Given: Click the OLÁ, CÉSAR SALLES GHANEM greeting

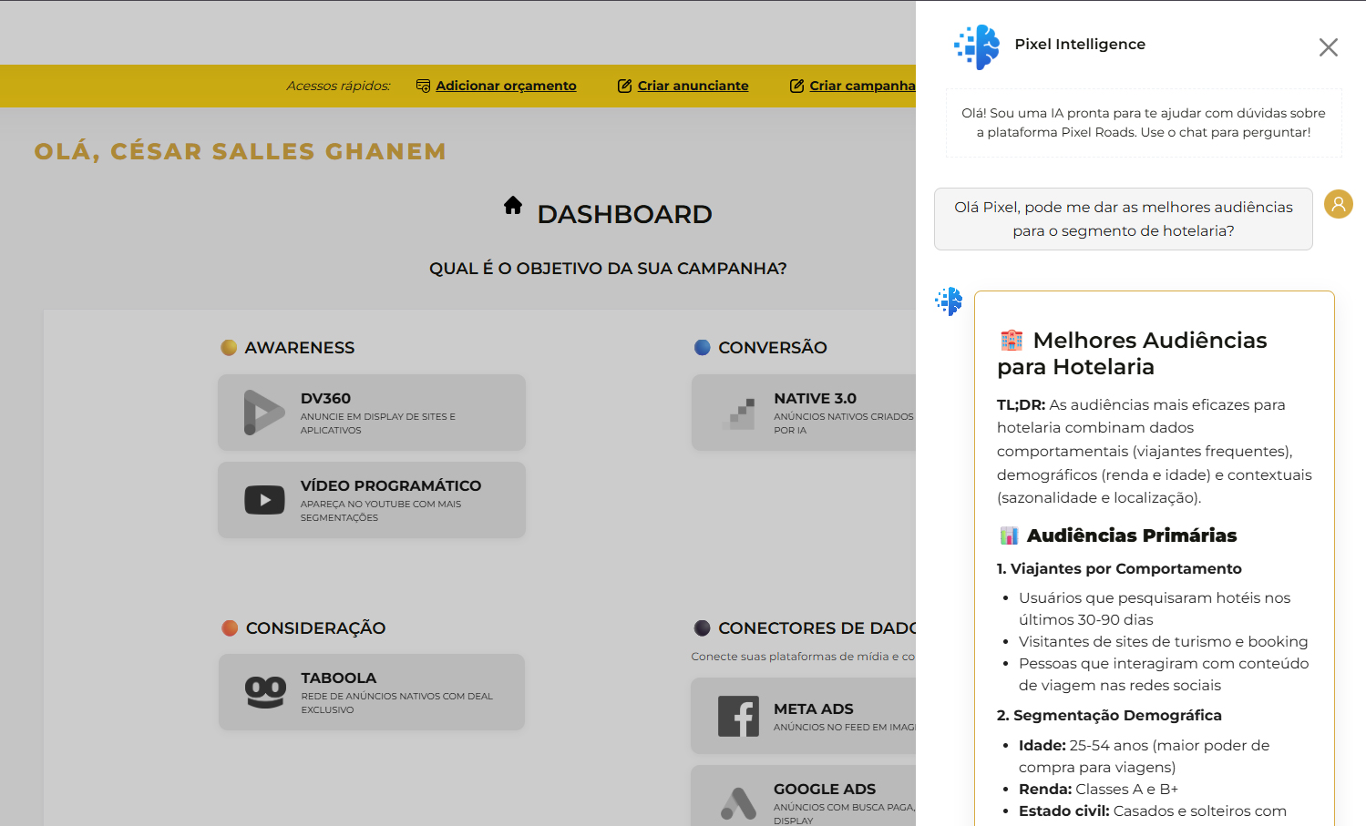Looking at the screenshot, I should 241,151.
